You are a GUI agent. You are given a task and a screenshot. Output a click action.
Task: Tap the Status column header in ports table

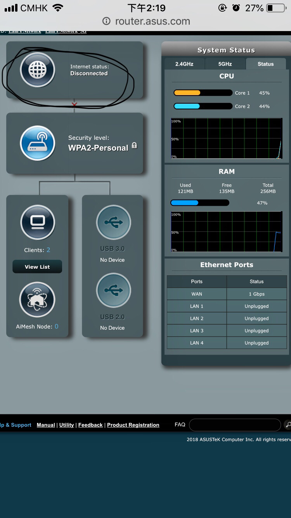pyautogui.click(x=256, y=282)
